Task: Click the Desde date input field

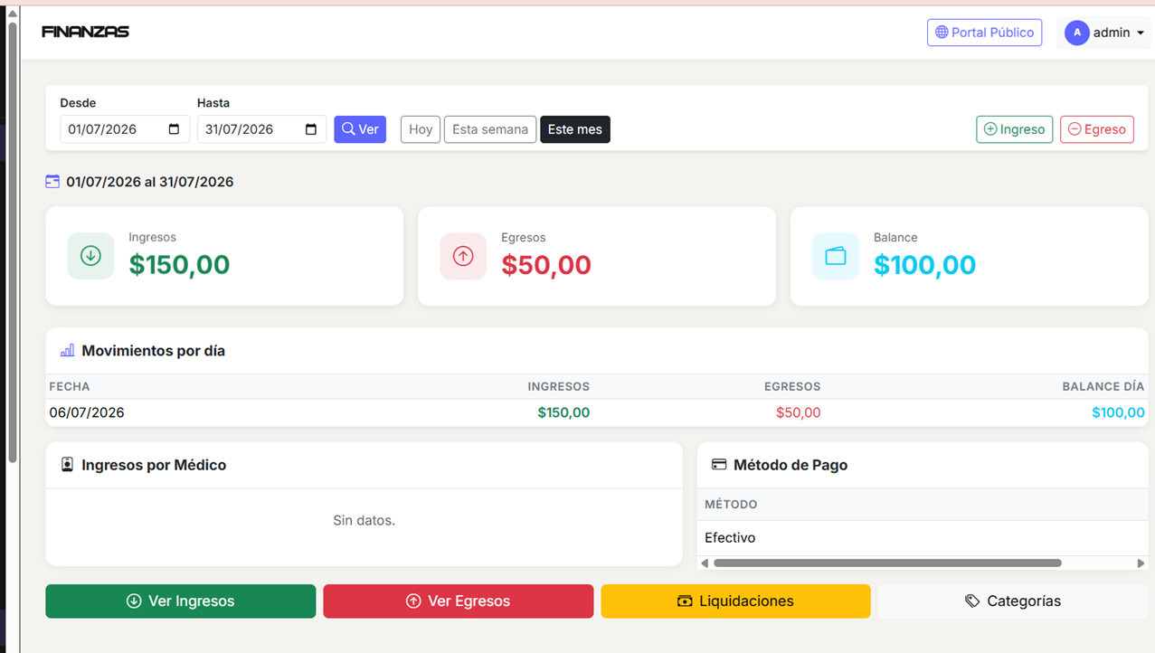Action: point(125,129)
